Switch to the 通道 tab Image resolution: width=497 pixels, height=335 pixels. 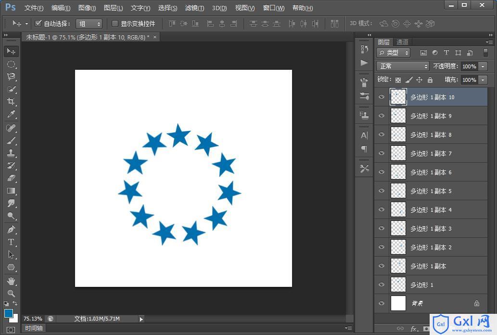pos(402,42)
